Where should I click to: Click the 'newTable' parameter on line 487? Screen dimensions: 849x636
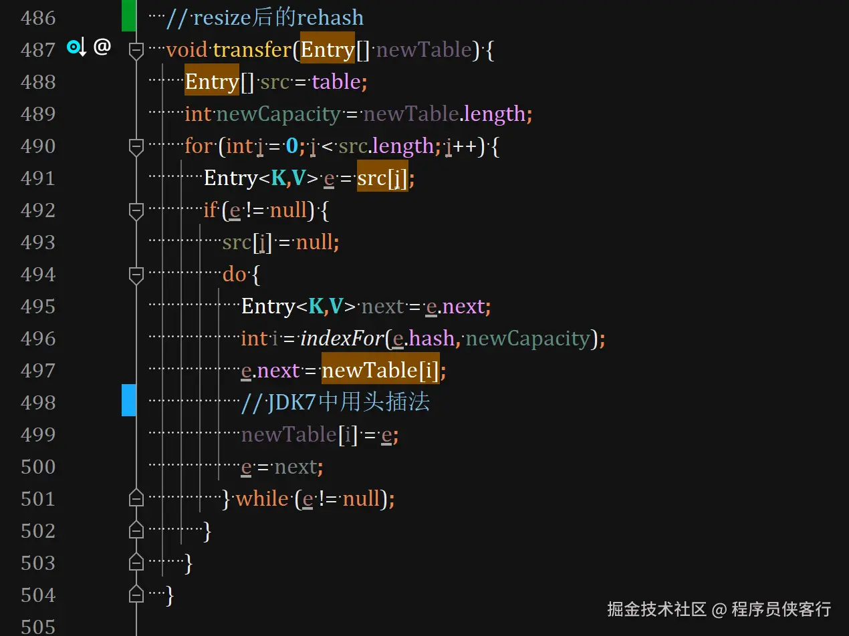tap(424, 49)
